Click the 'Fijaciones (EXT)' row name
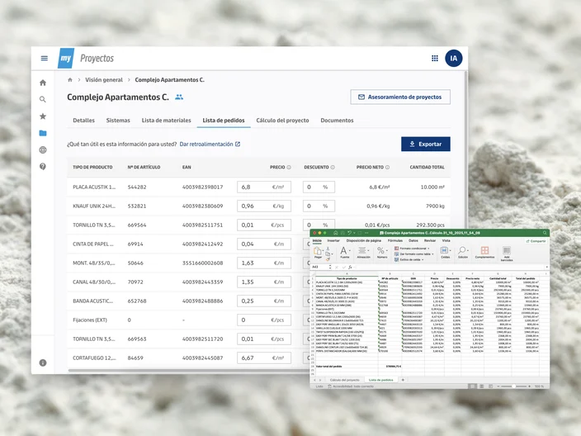 [90, 320]
